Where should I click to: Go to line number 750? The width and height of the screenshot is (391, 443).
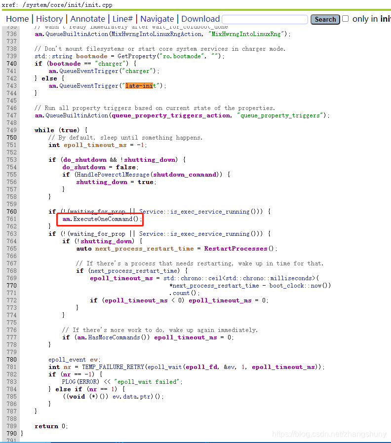(11, 138)
